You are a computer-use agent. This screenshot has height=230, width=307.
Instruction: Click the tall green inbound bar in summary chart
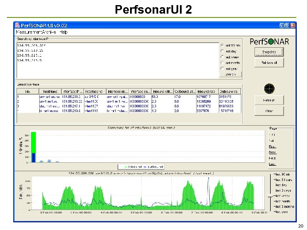pos(34,142)
